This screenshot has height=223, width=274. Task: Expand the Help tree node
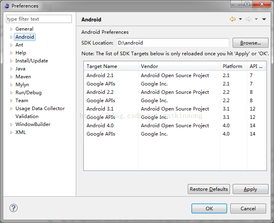pyautogui.click(x=11, y=53)
